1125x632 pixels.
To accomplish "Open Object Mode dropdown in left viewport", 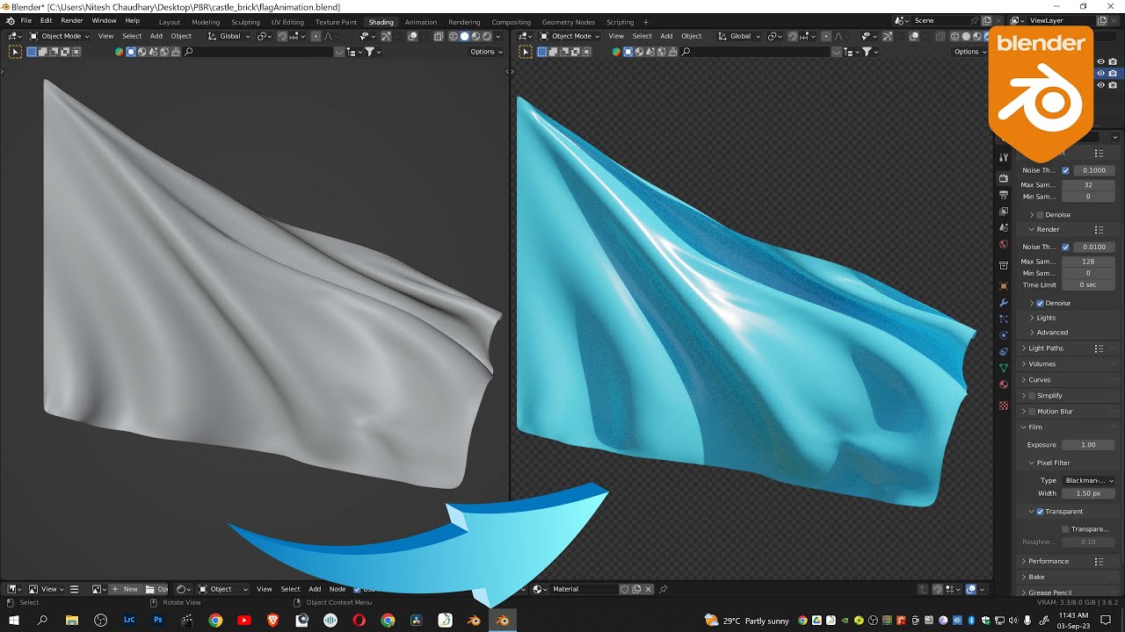I will pos(57,36).
